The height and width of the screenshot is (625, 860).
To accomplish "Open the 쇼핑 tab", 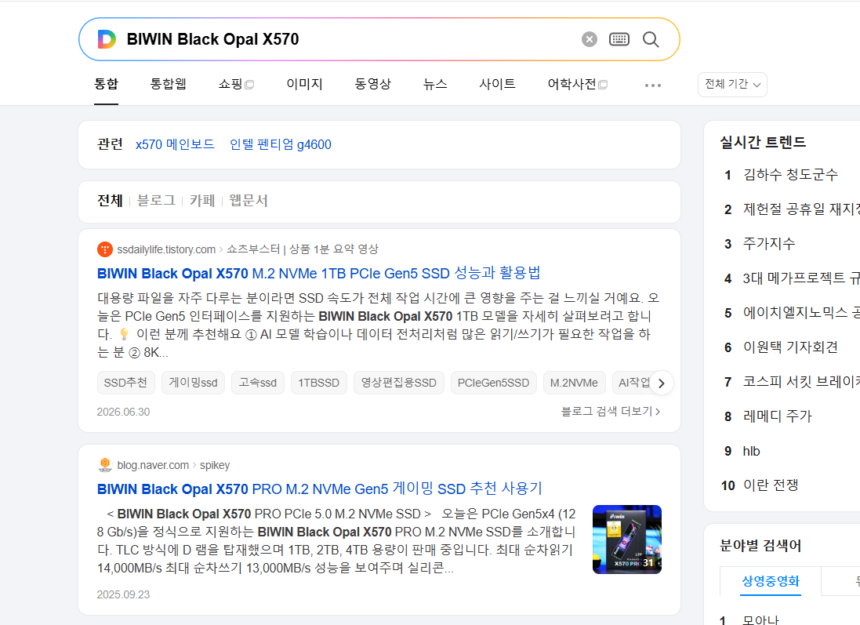I will click(236, 84).
